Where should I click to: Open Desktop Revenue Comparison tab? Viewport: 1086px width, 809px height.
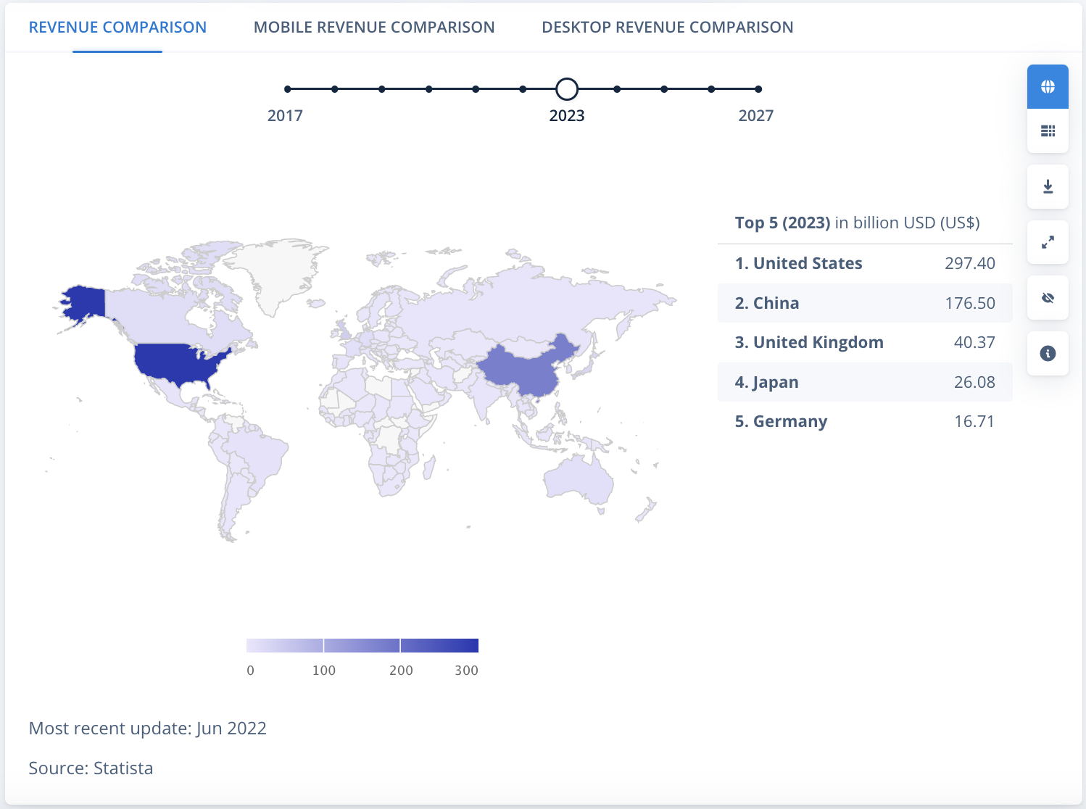(668, 28)
